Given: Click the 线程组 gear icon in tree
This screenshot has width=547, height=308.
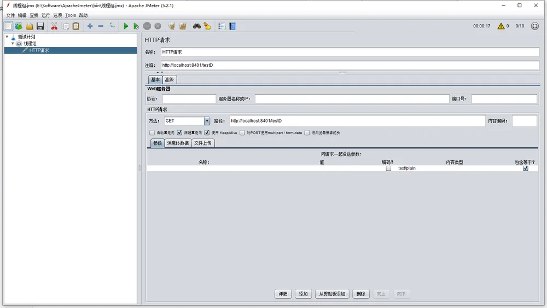Looking at the screenshot, I should pyautogui.click(x=19, y=44).
